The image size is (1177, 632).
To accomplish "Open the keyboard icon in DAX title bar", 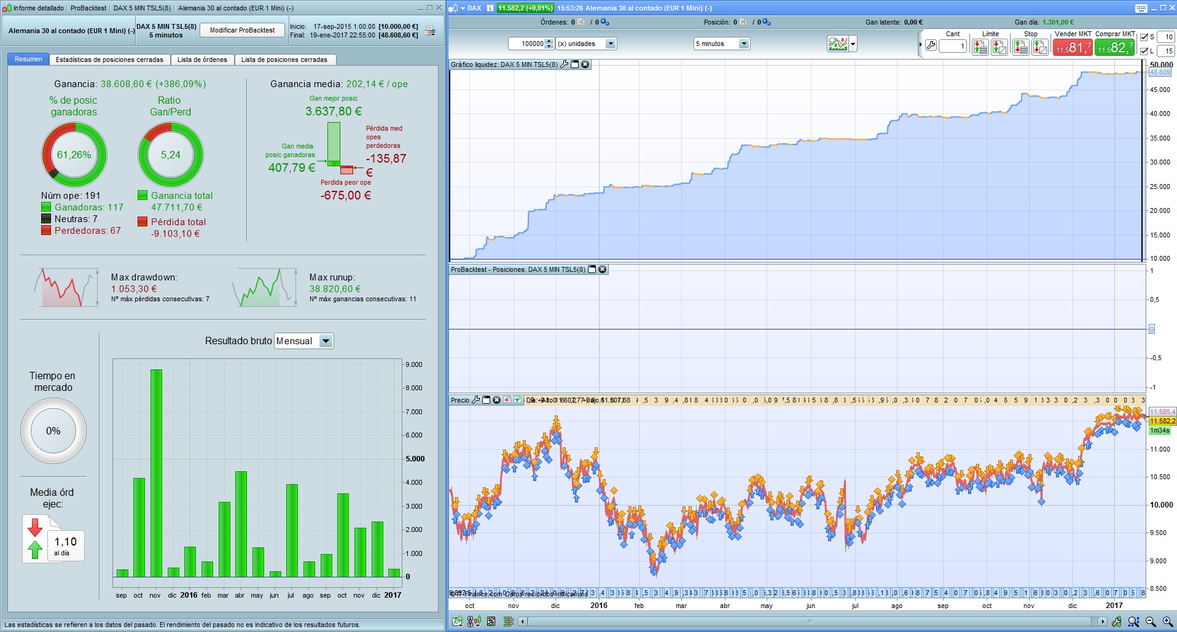I will (x=1141, y=8).
